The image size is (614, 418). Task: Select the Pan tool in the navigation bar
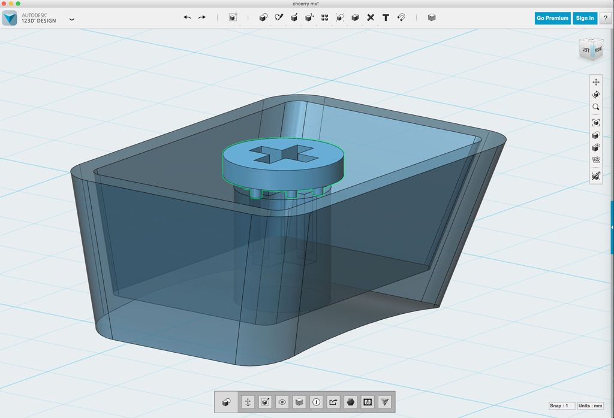pos(596,81)
